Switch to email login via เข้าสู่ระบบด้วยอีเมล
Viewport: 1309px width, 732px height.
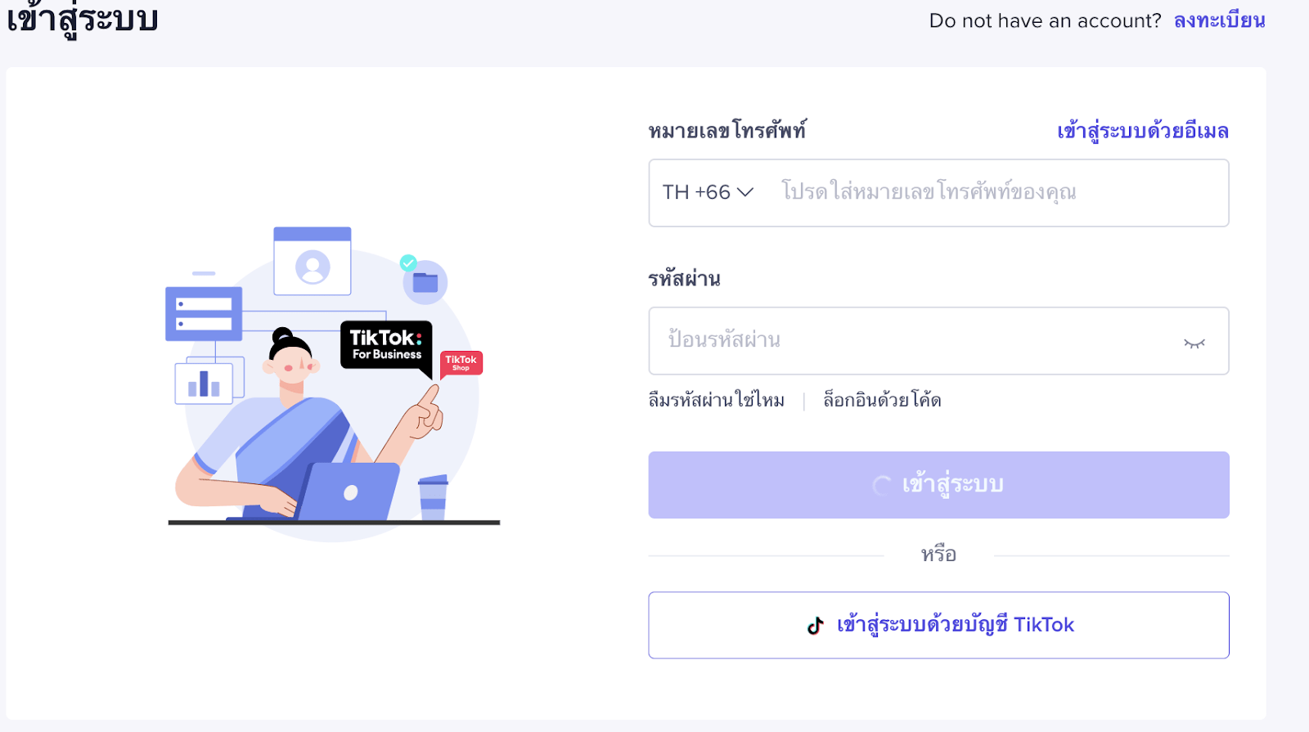(1143, 131)
